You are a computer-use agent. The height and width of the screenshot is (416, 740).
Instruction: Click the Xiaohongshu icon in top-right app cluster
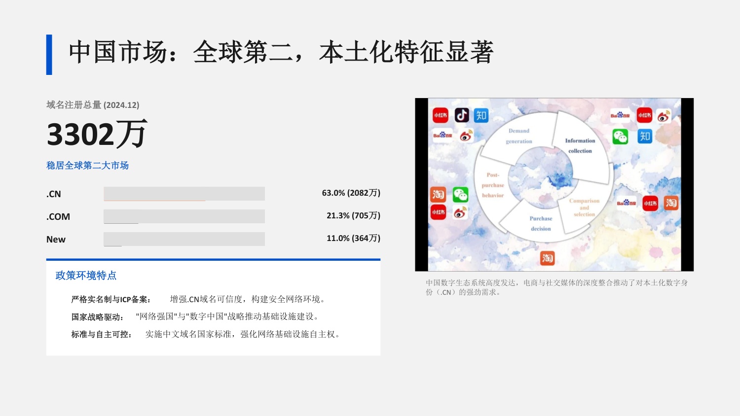point(644,115)
